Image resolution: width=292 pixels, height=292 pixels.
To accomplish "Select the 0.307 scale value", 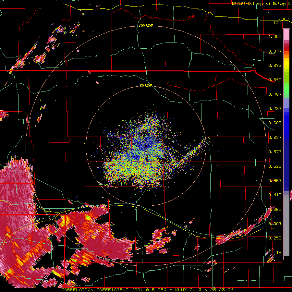I will [275, 224].
